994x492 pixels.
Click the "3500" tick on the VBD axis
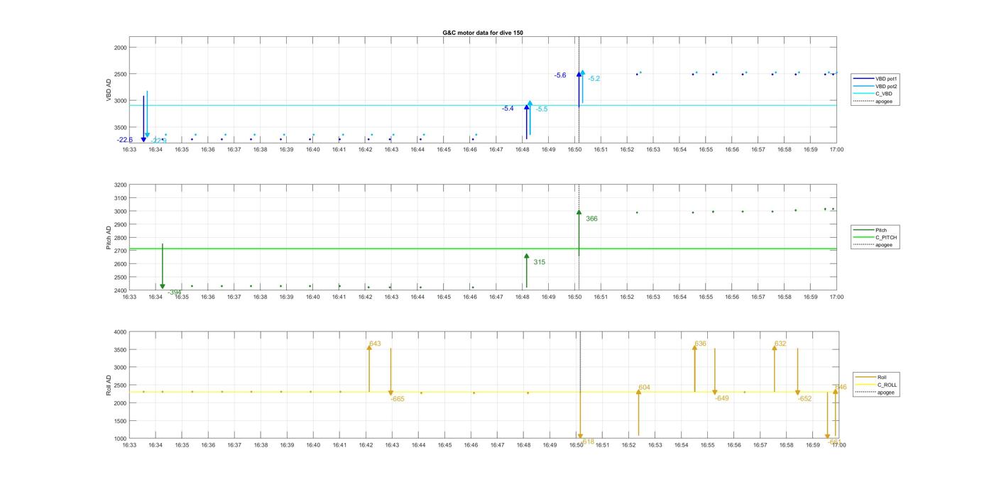(x=120, y=127)
